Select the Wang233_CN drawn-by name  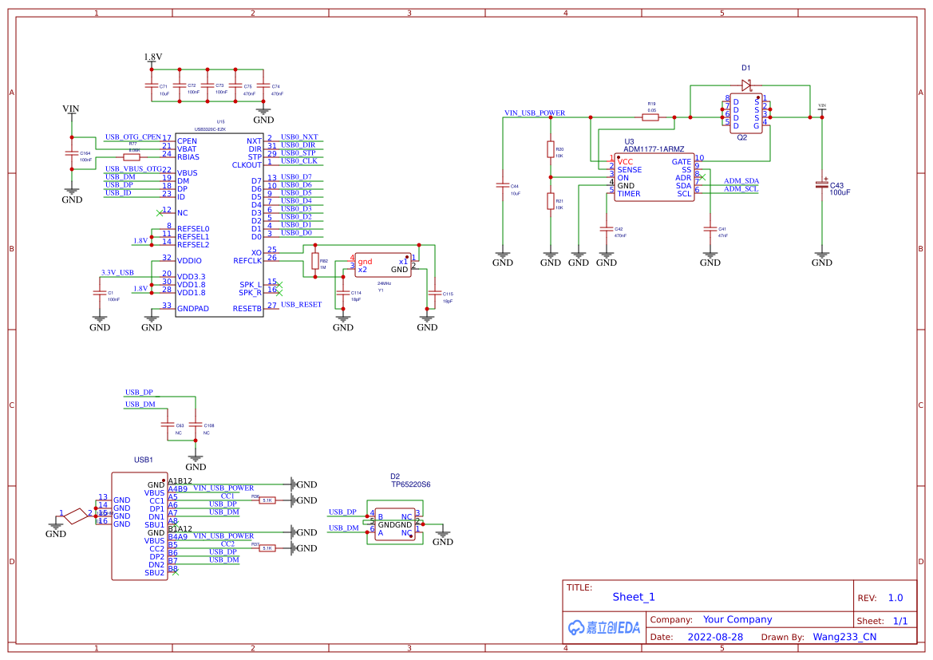pos(844,637)
